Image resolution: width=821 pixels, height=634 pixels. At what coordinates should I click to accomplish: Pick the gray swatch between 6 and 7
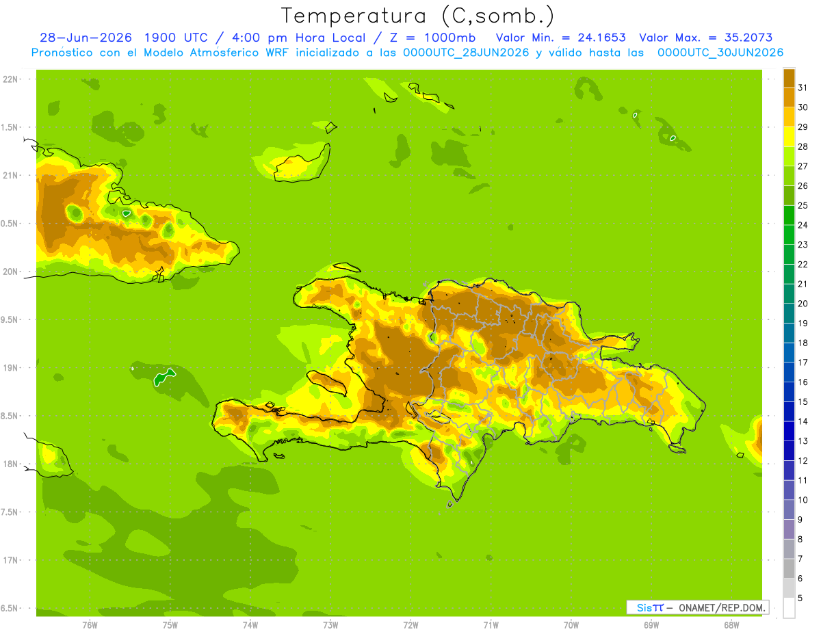point(789,568)
